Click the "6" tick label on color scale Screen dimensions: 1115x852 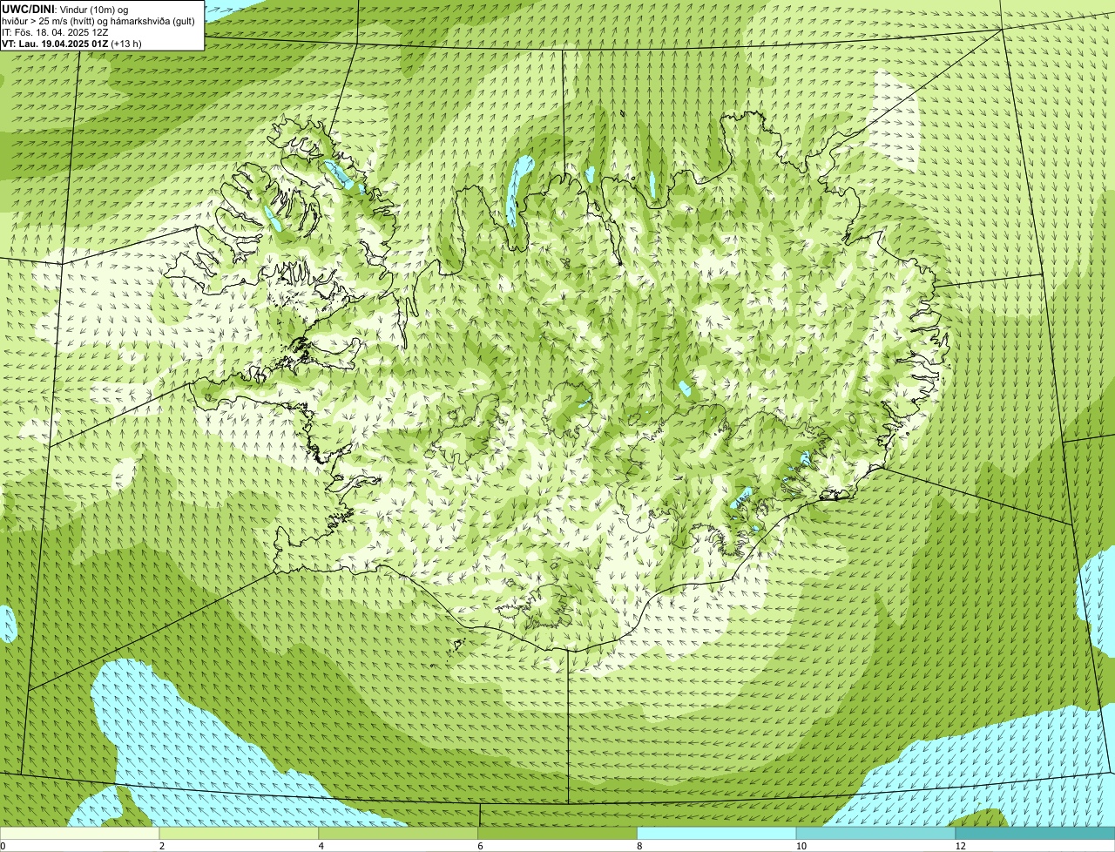(480, 846)
